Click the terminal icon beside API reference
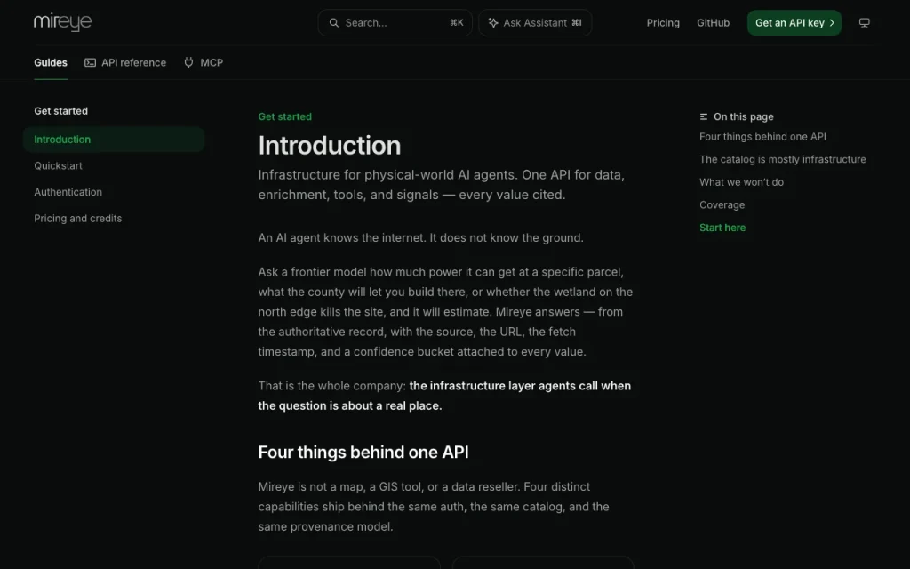 click(90, 63)
